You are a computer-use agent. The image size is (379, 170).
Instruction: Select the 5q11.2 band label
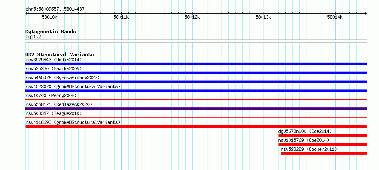[33, 37]
